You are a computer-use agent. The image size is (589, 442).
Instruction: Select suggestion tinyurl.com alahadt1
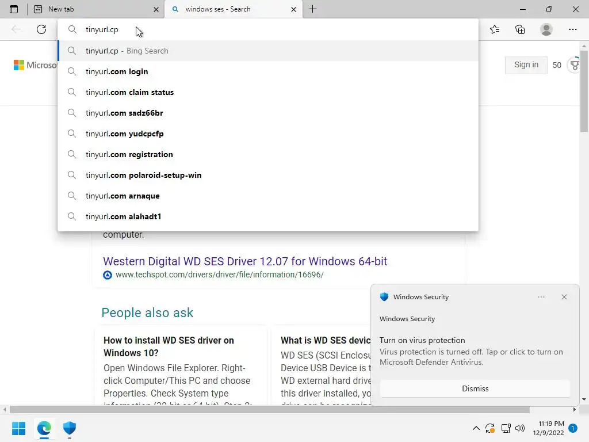tap(268, 216)
